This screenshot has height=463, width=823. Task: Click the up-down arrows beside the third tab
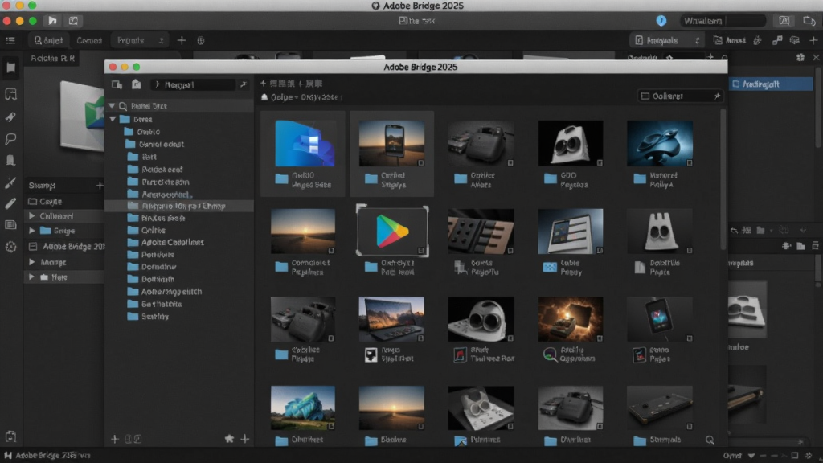pos(161,40)
